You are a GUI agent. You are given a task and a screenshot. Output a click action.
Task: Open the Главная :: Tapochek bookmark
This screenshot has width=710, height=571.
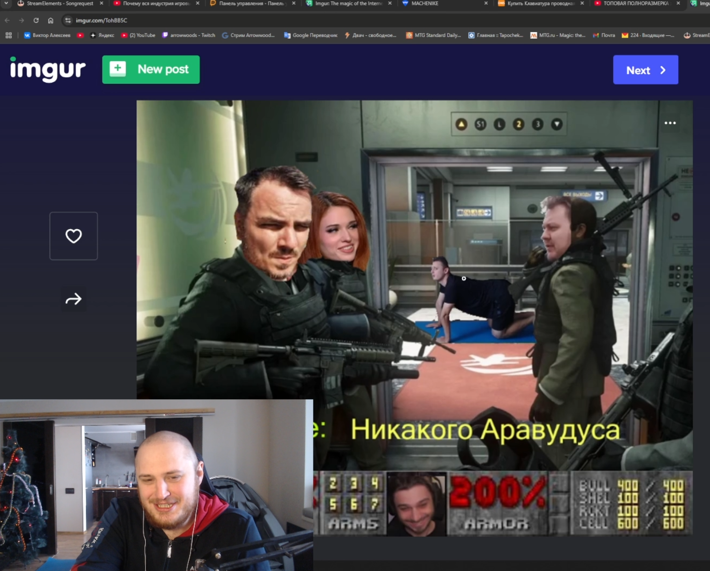[496, 35]
